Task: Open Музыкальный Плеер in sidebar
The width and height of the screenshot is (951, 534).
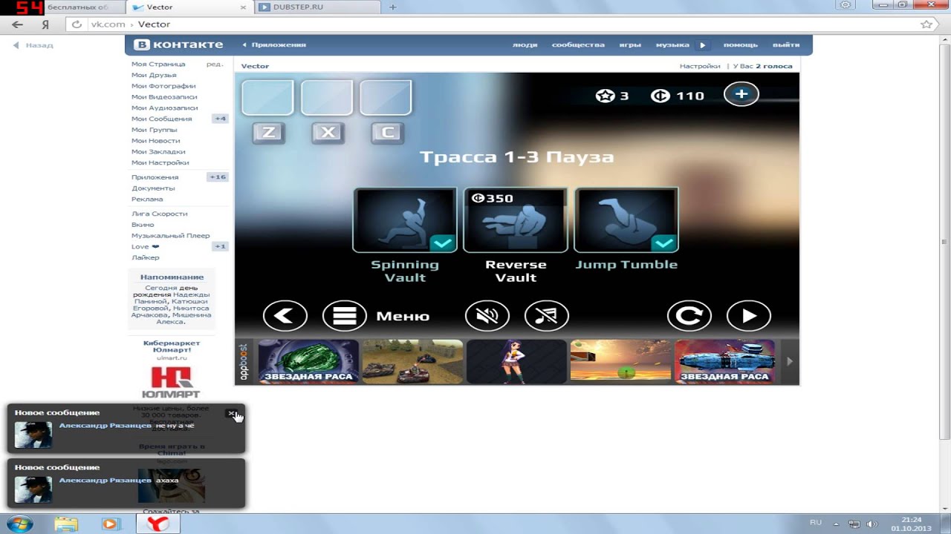Action: (170, 235)
